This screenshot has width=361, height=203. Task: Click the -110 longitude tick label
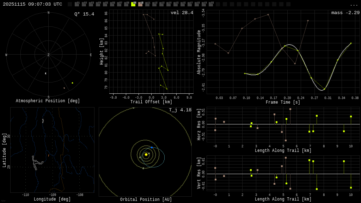[x=25, y=195]
